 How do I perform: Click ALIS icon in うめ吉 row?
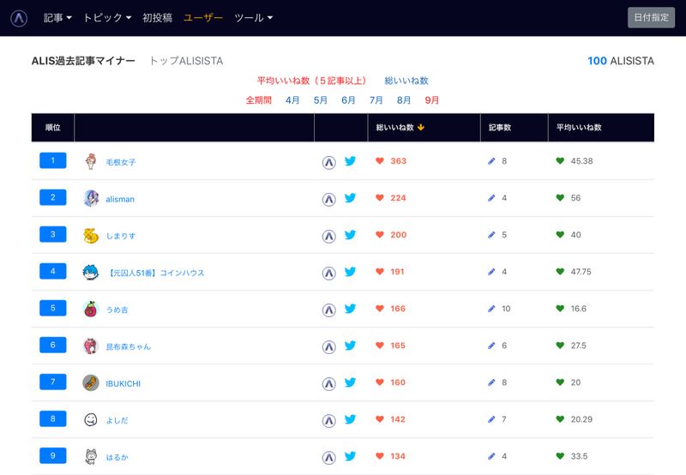pos(328,309)
